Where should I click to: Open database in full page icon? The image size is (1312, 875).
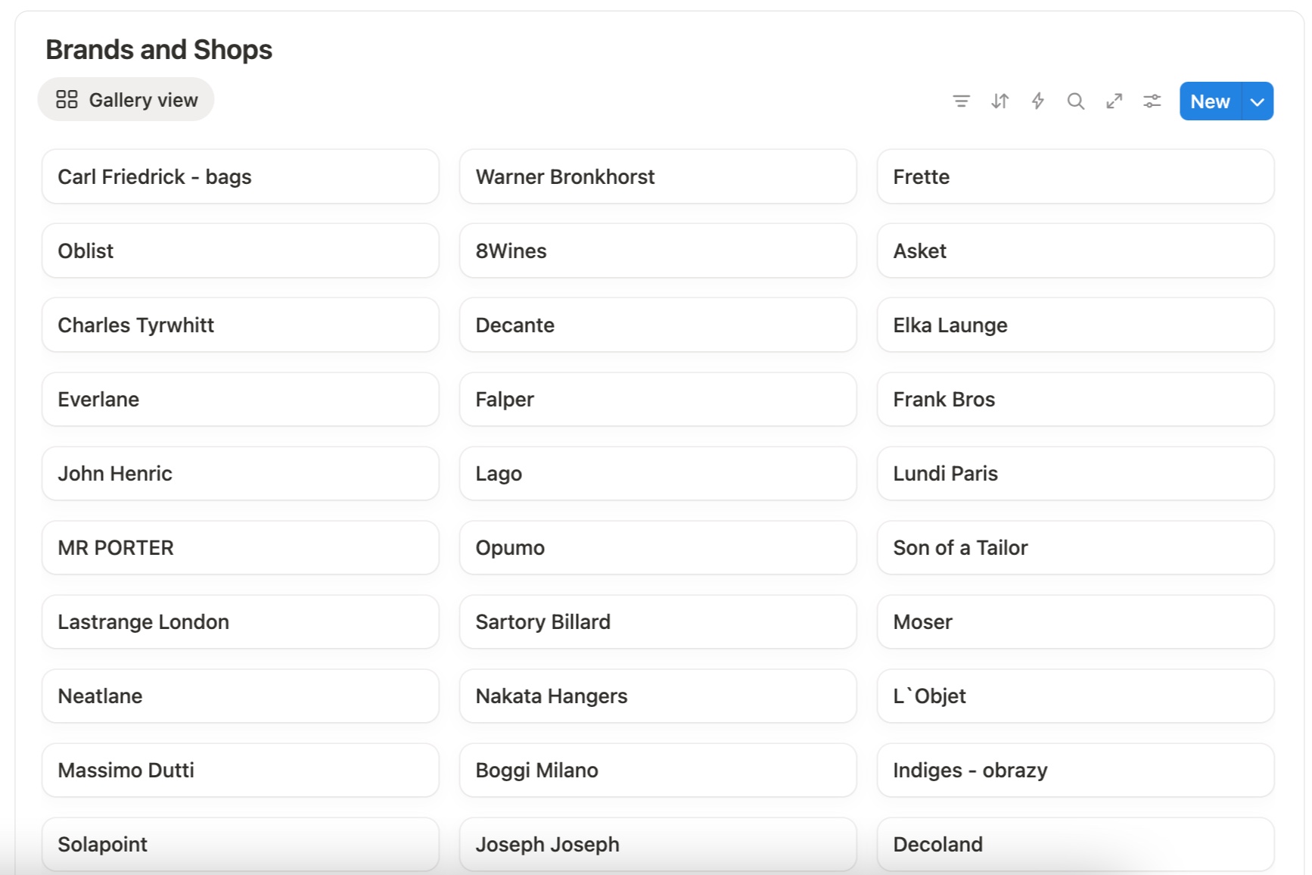(x=1114, y=101)
